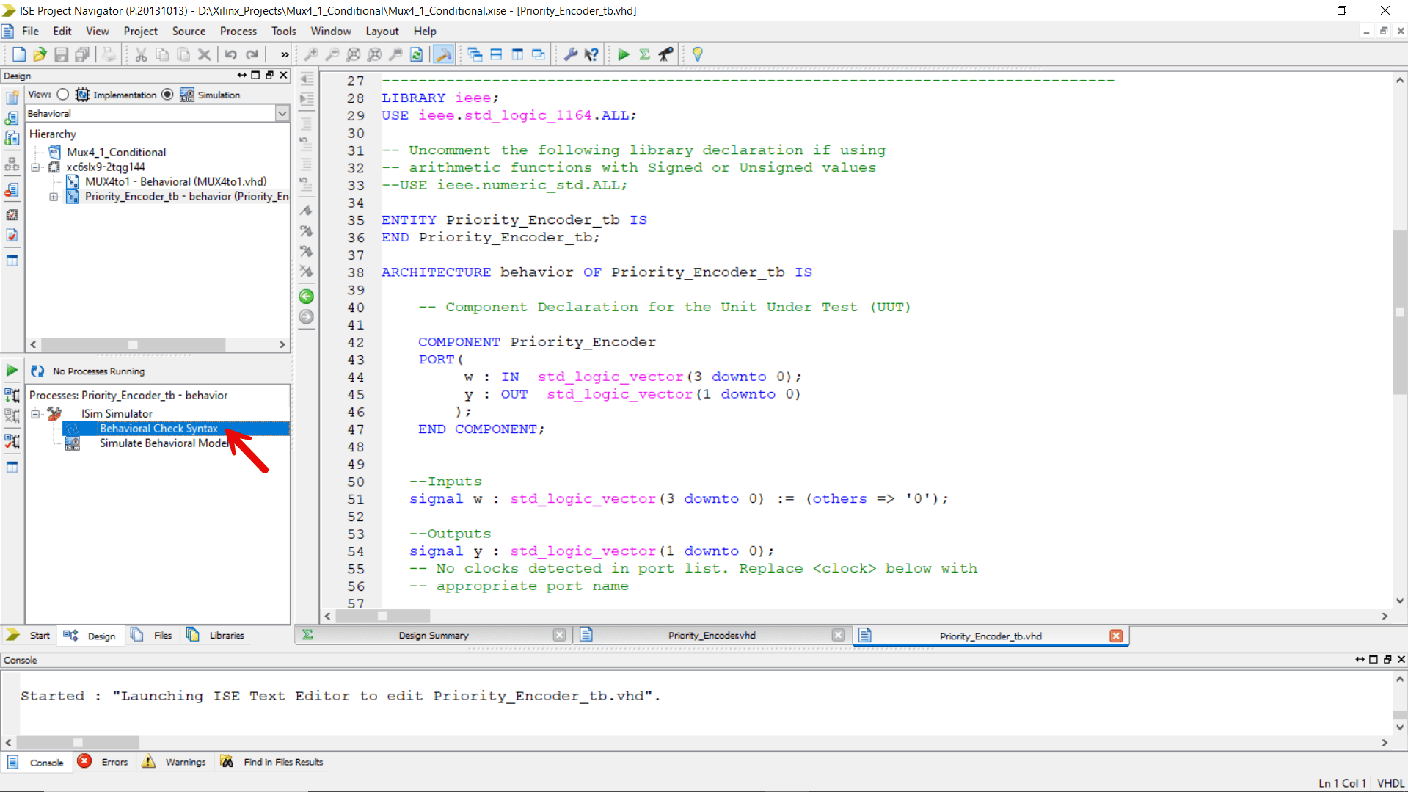
Task: Click the Find toolbar icon
Action: [396, 54]
